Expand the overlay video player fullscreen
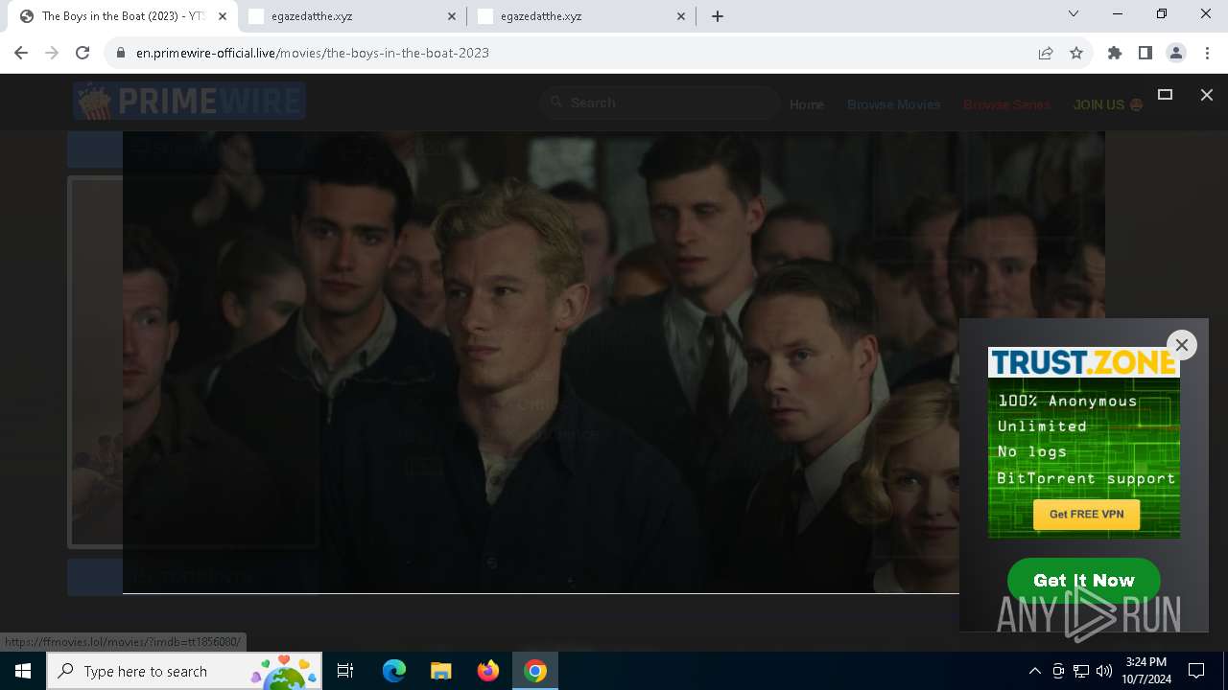Viewport: 1228px width, 690px height. pyautogui.click(x=1165, y=94)
